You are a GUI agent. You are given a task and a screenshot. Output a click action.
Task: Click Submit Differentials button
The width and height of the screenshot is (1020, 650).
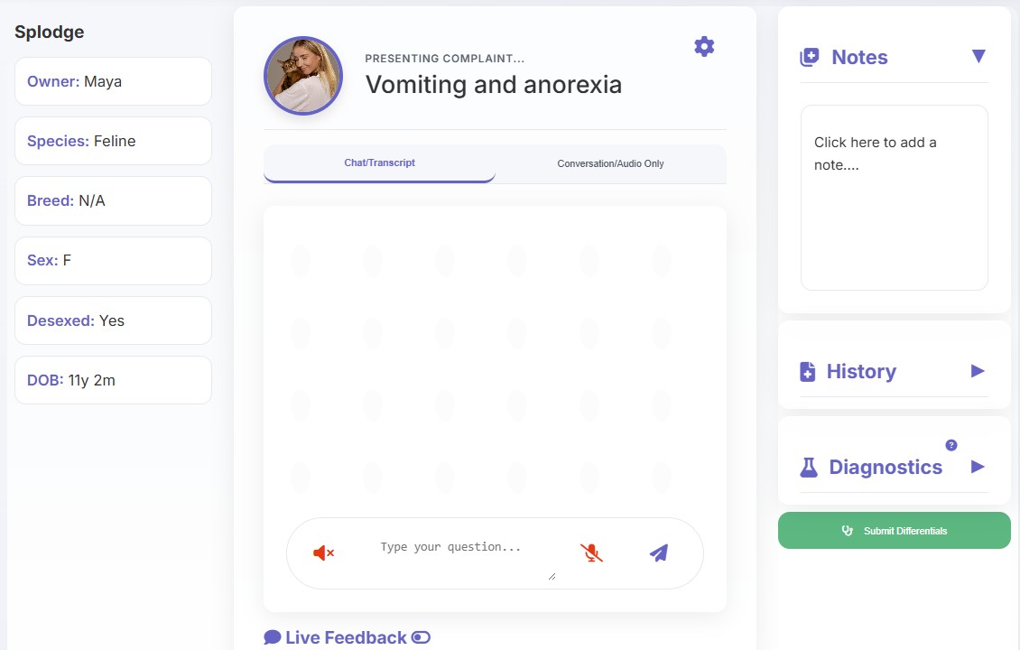pos(894,531)
